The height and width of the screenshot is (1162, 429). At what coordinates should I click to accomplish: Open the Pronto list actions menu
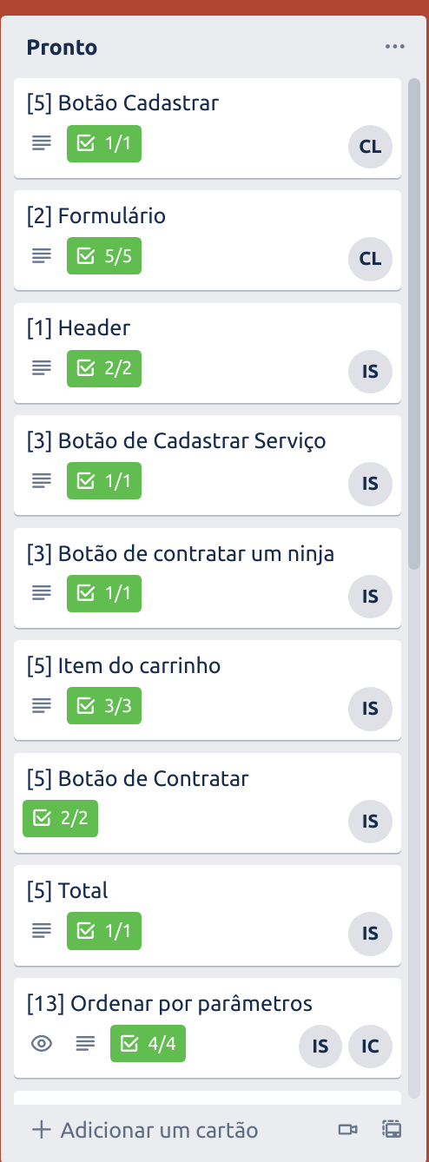point(395,47)
